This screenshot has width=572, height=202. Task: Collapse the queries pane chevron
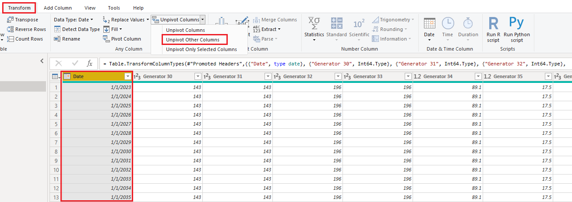click(x=42, y=61)
